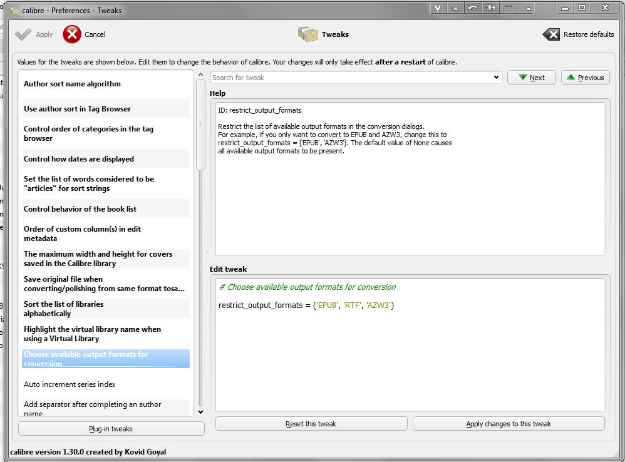The image size is (625, 462).
Task: Click Apply changes to this tweak
Action: (x=509, y=424)
